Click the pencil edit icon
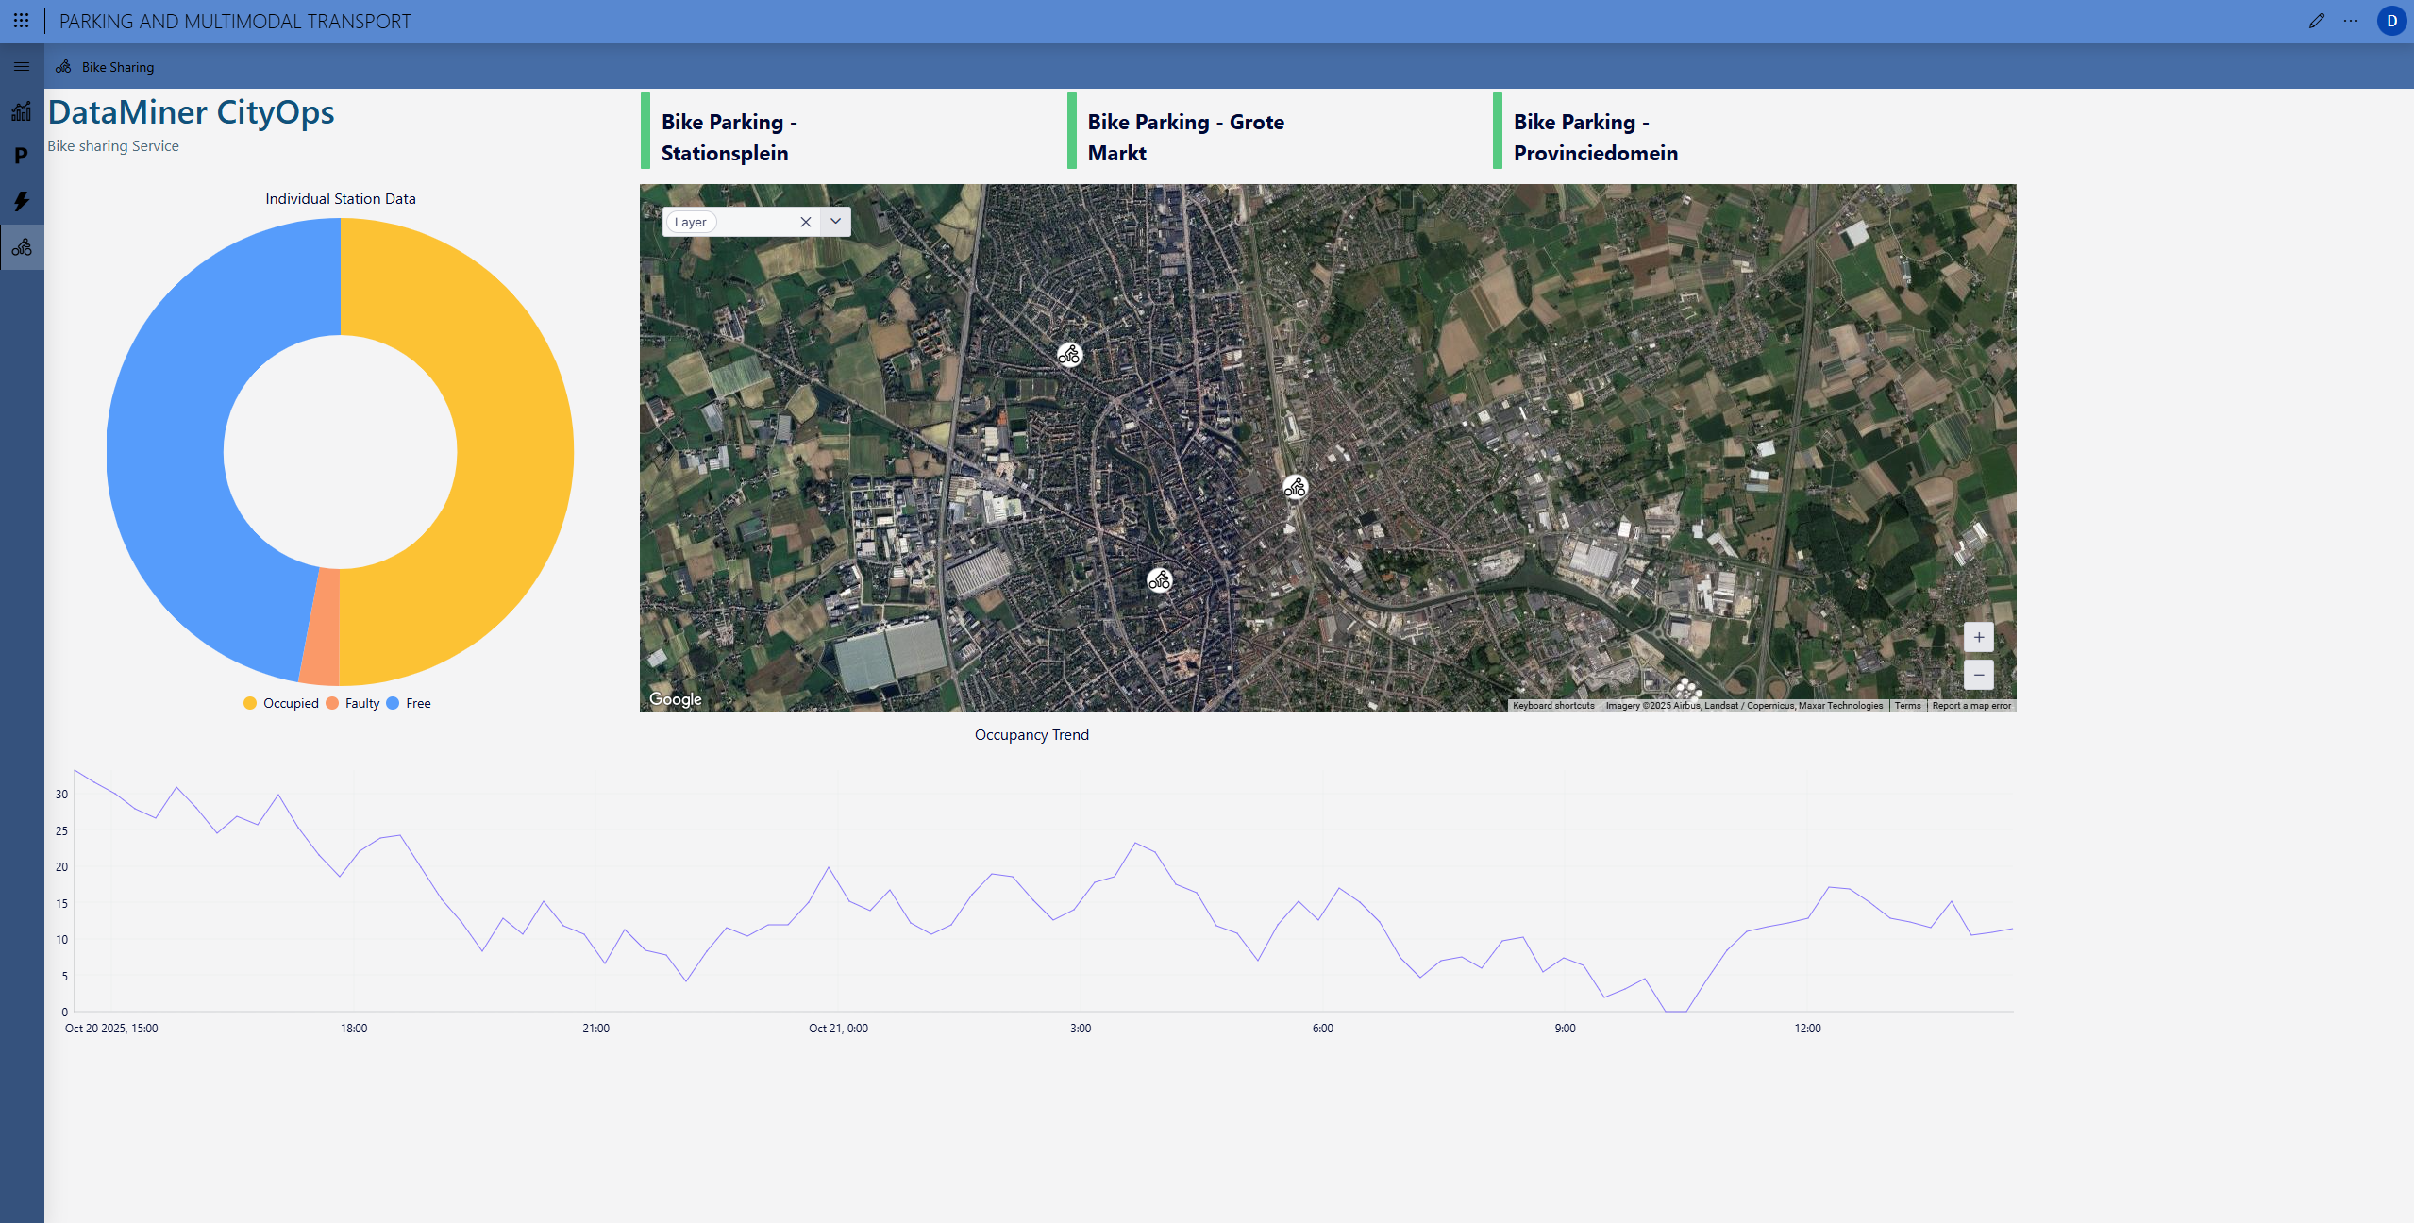The width and height of the screenshot is (2414, 1223). tap(2316, 21)
